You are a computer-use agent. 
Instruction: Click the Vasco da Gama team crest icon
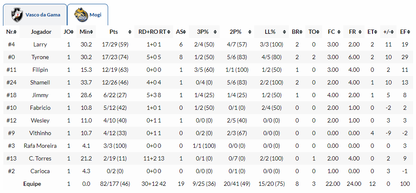click(x=17, y=15)
